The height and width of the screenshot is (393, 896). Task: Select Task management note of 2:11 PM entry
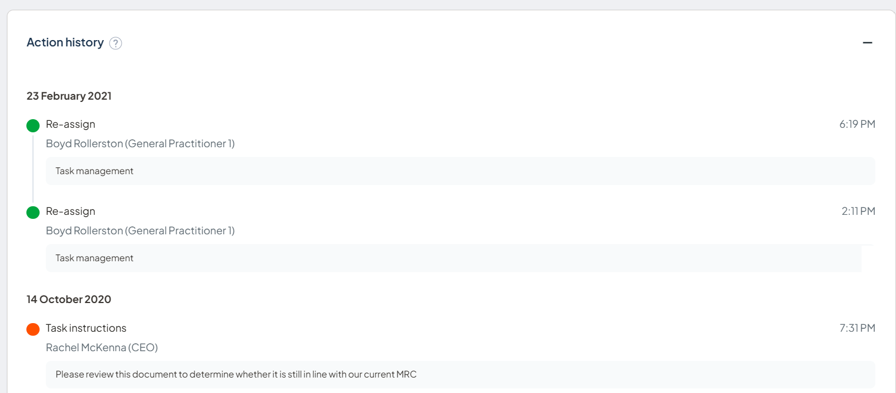tap(454, 258)
